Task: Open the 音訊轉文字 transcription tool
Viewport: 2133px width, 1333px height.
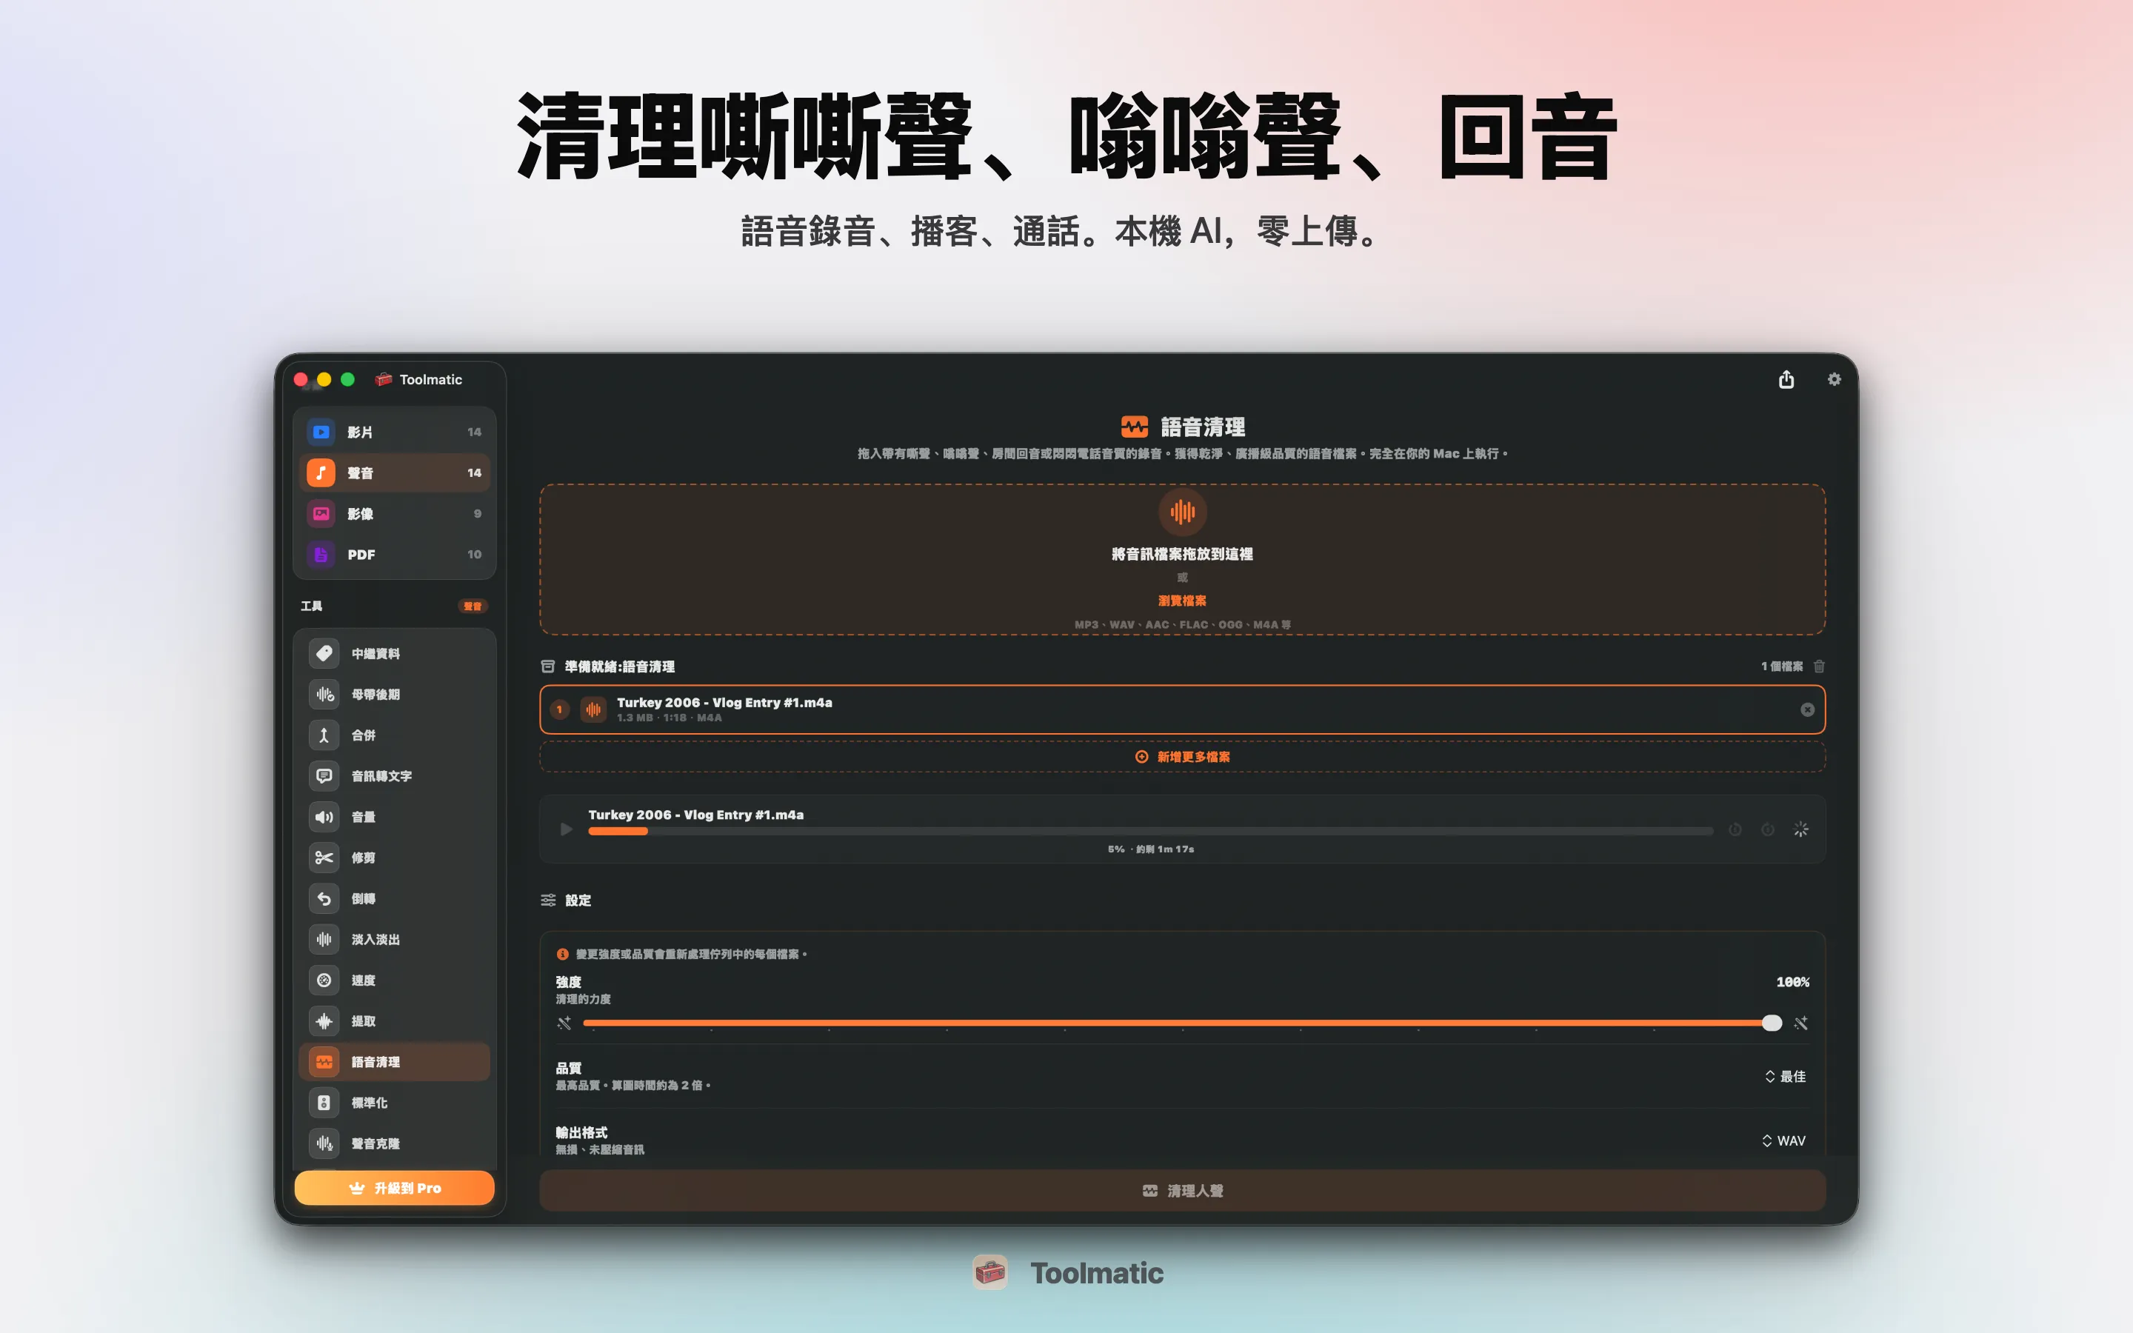Action: tap(394, 776)
